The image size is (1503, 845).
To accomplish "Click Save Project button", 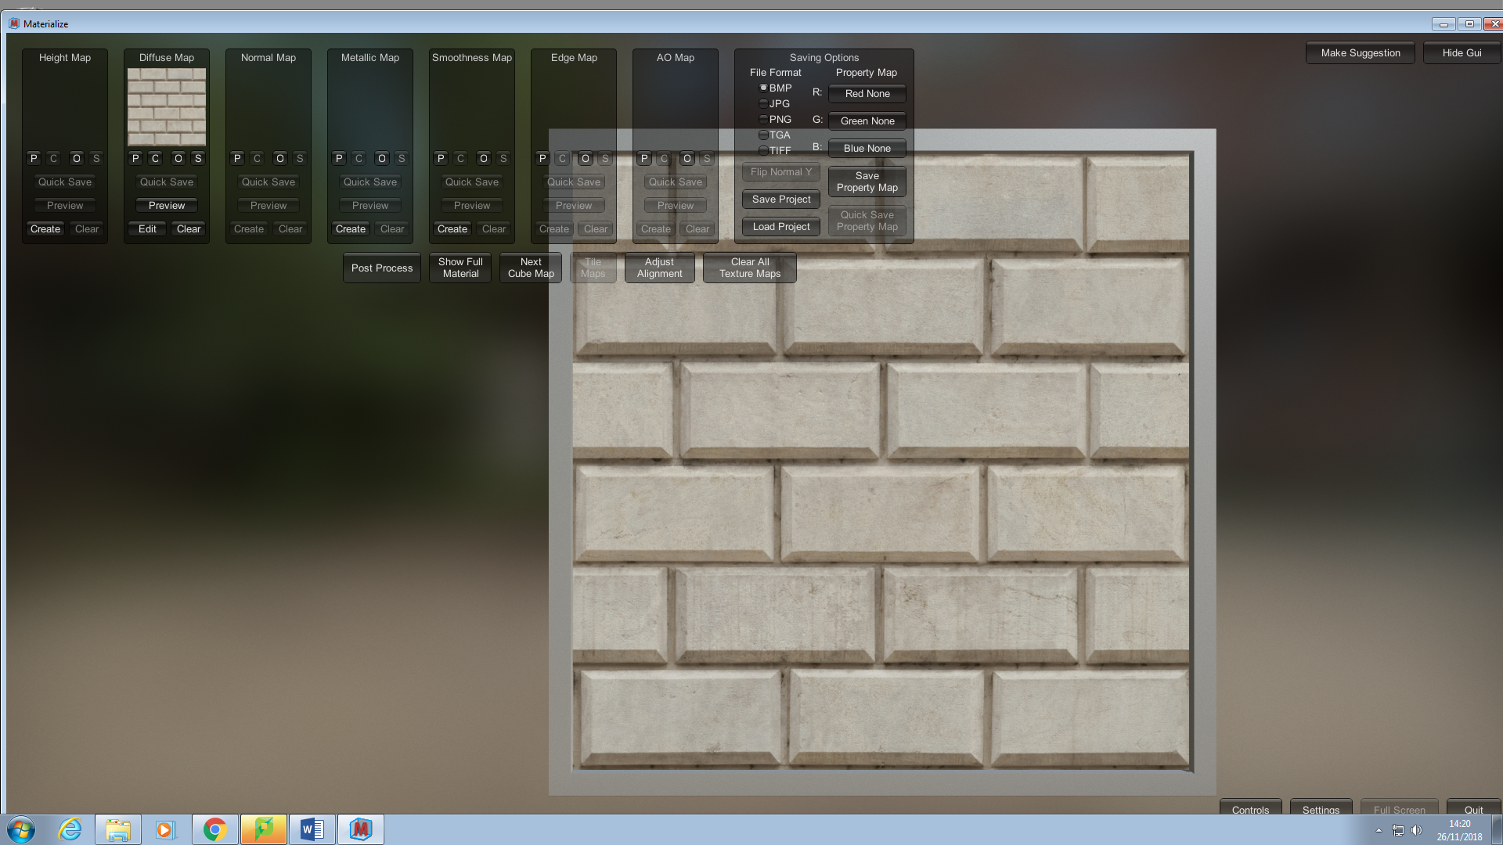I will click(780, 199).
